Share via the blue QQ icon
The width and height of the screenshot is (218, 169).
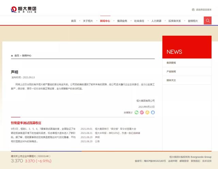pyautogui.click(x=153, y=112)
